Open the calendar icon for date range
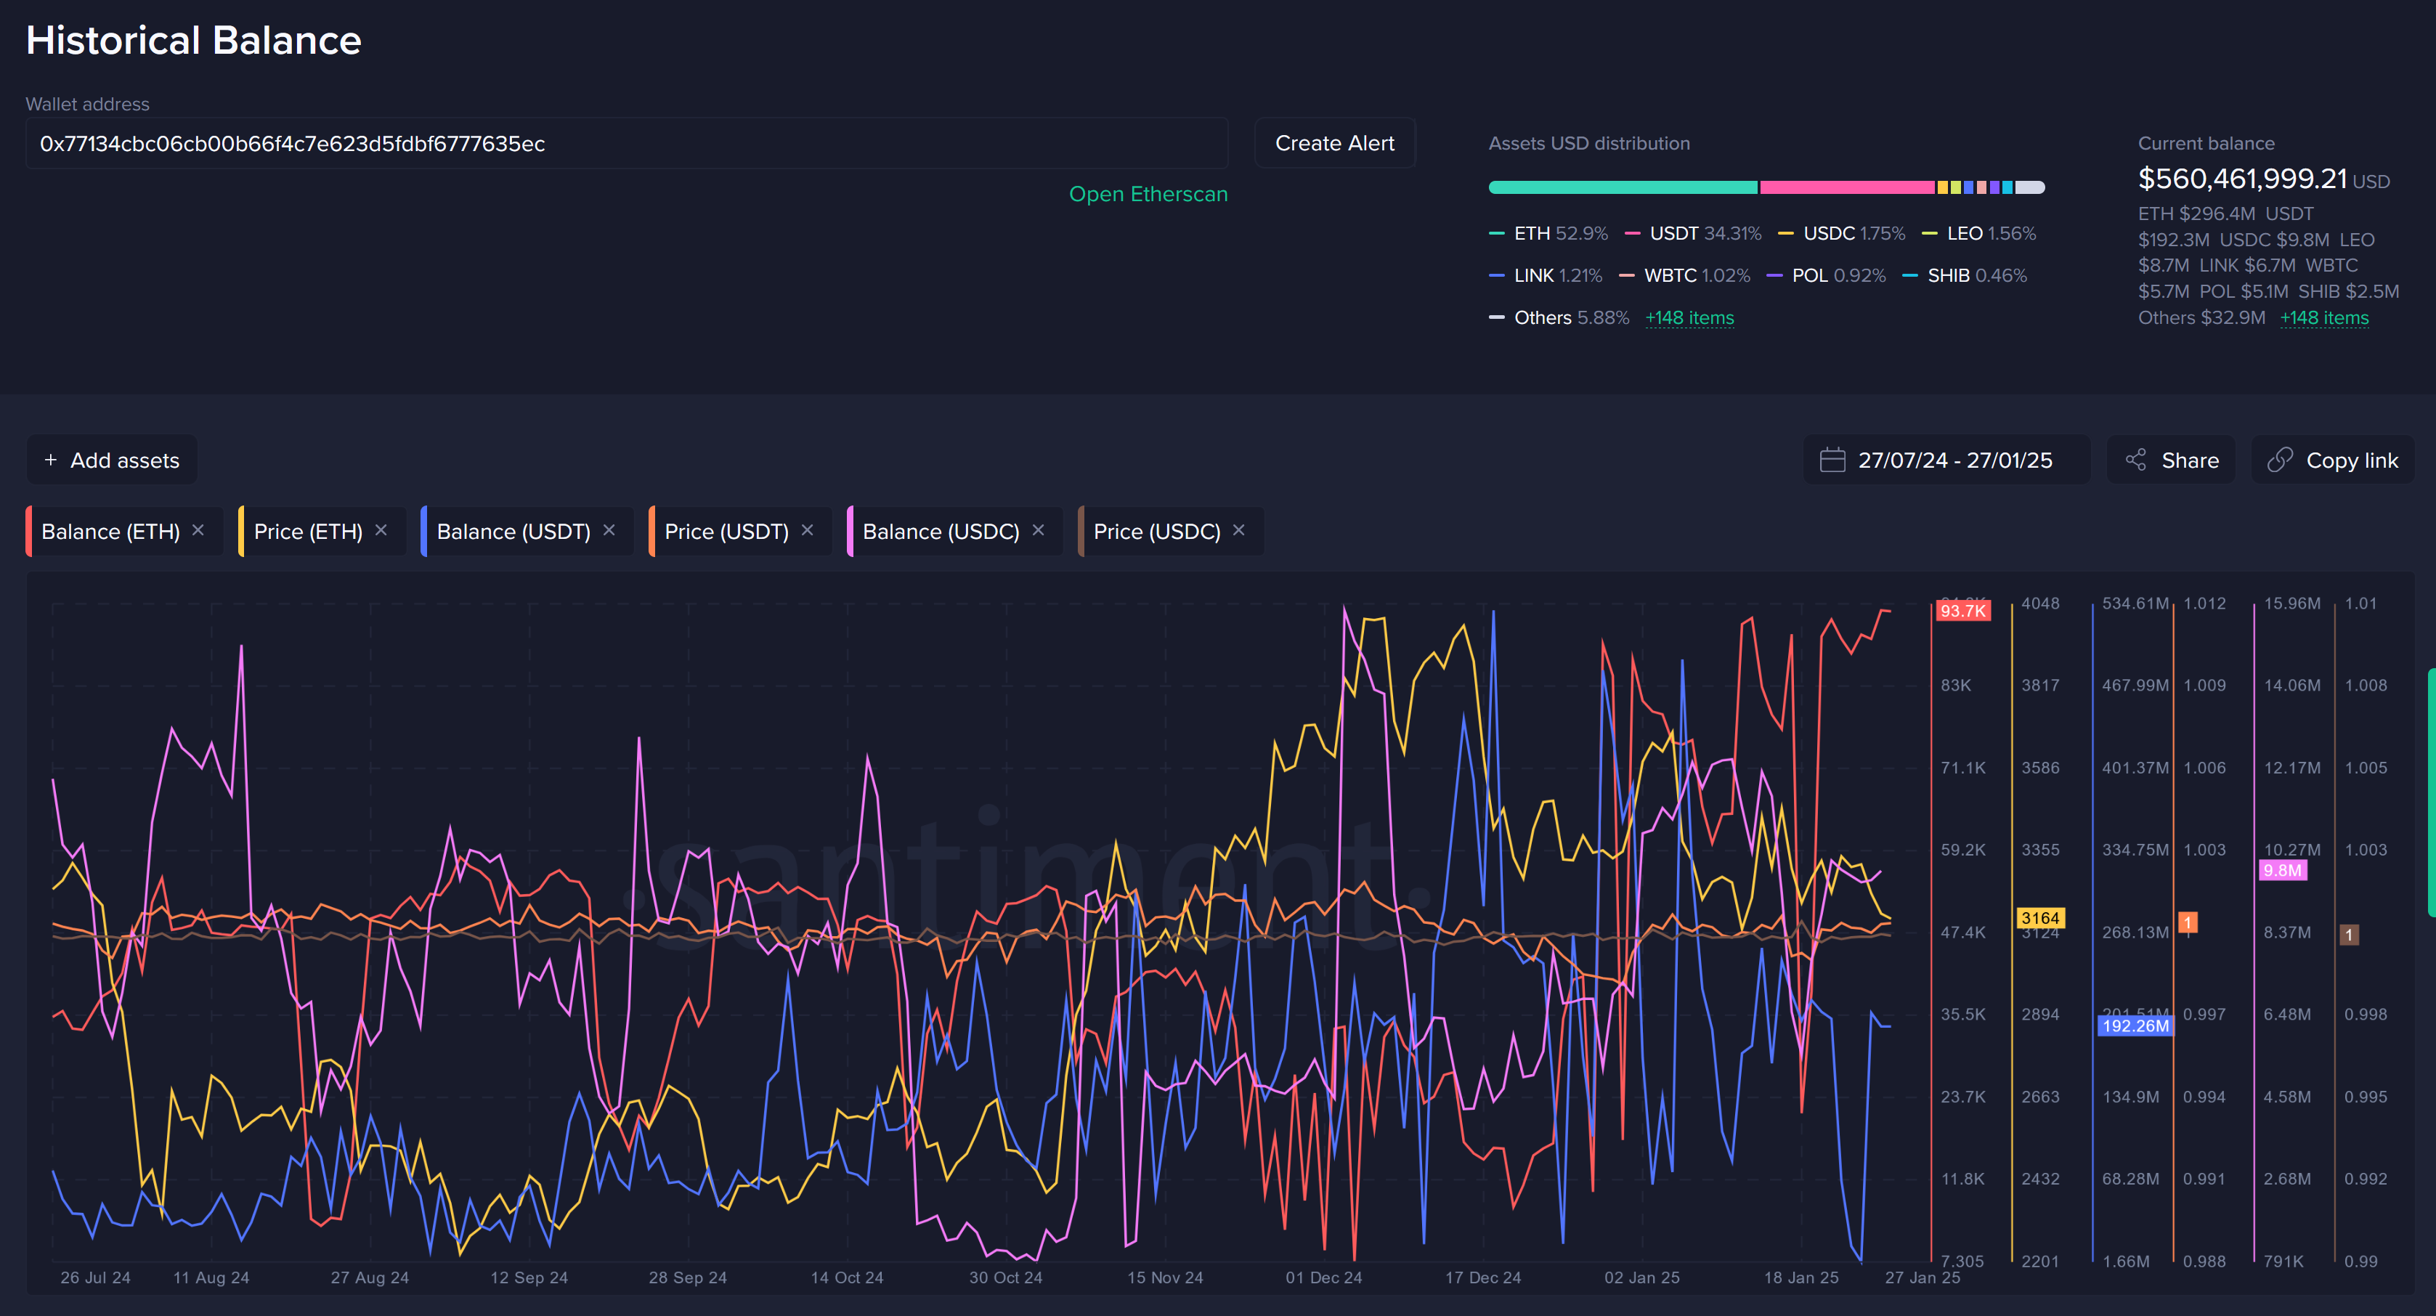 (1832, 460)
